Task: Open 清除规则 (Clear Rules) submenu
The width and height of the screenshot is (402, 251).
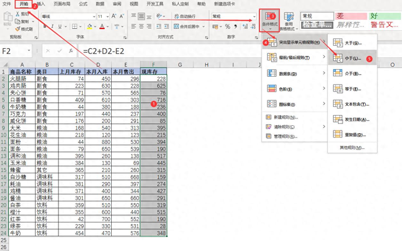Action: (x=295, y=127)
